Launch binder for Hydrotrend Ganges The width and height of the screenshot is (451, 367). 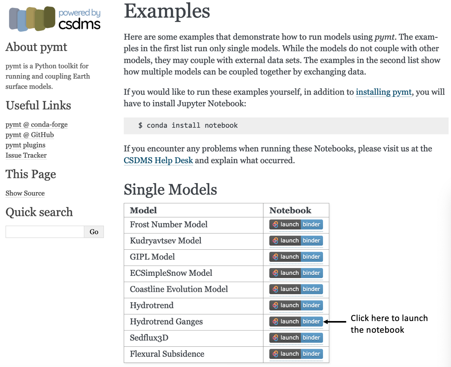[296, 322]
